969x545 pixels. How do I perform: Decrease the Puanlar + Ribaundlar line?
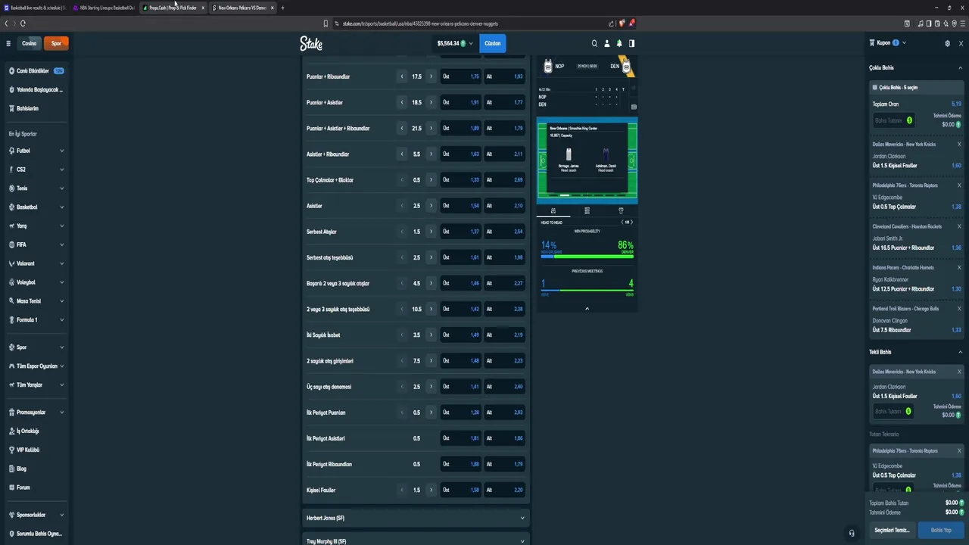(x=402, y=76)
